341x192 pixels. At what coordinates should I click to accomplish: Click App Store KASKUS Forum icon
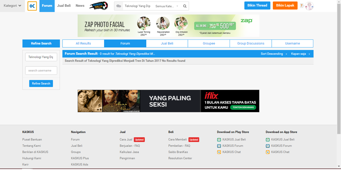268,146
